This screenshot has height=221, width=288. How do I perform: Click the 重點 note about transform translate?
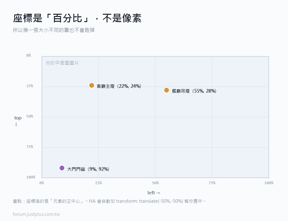pos(109,201)
